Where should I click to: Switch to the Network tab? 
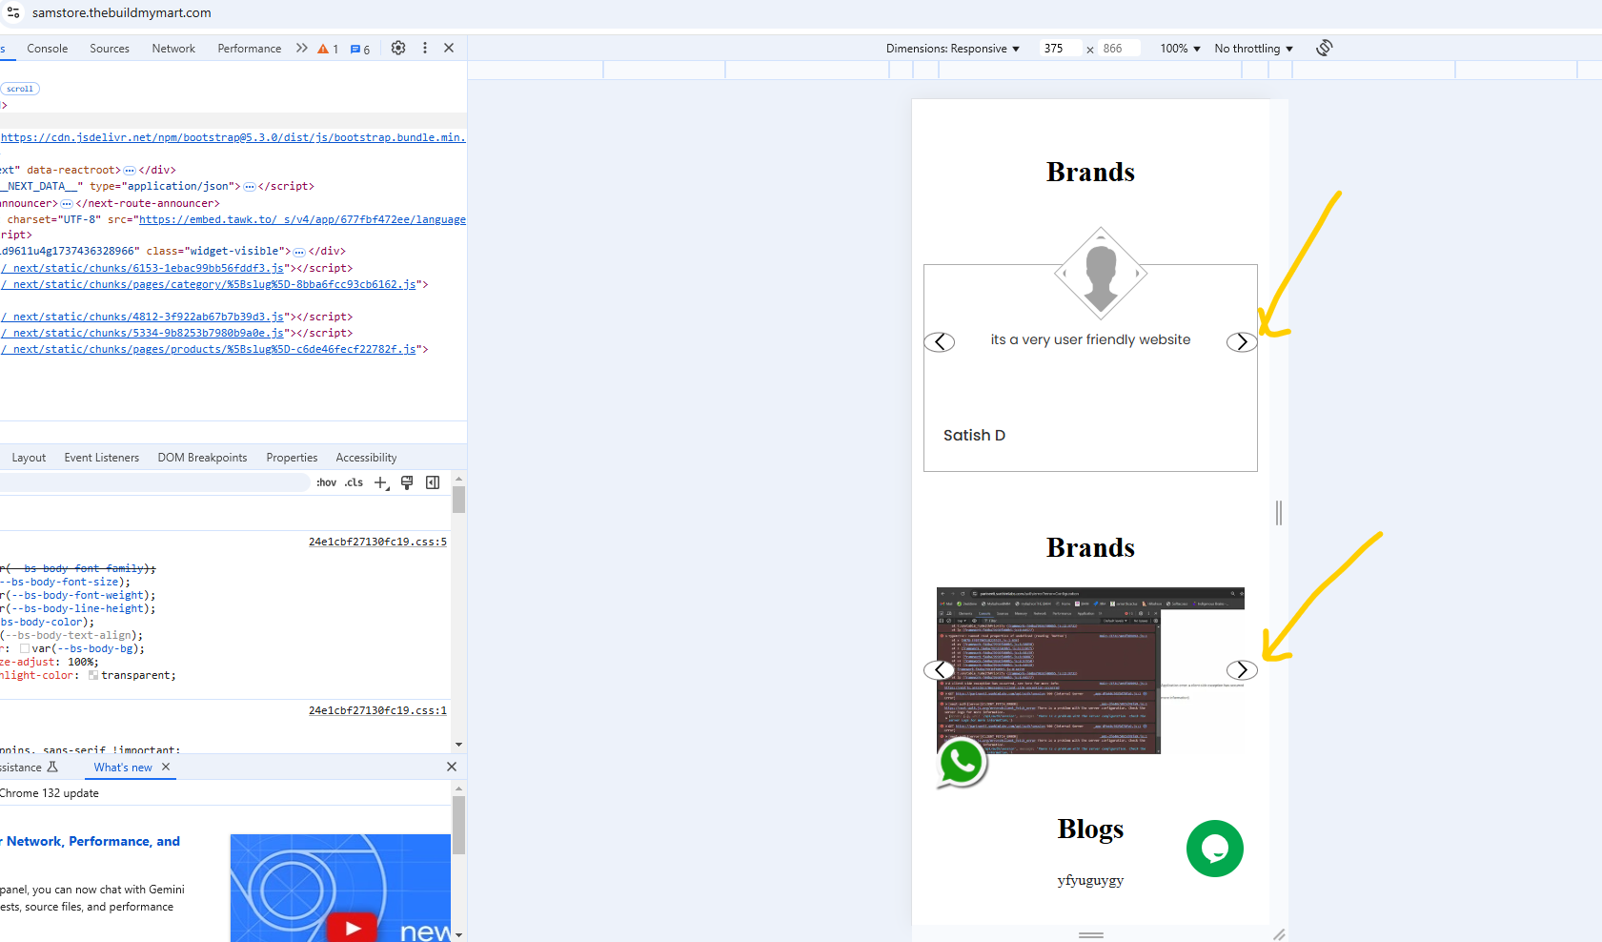173,49
